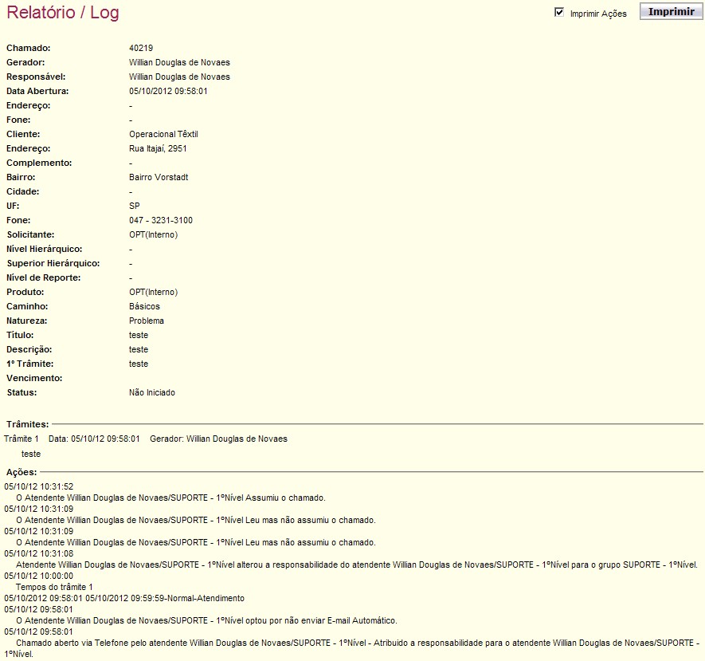
Task: Click the Natureza value Problema
Action: pyautogui.click(x=146, y=321)
